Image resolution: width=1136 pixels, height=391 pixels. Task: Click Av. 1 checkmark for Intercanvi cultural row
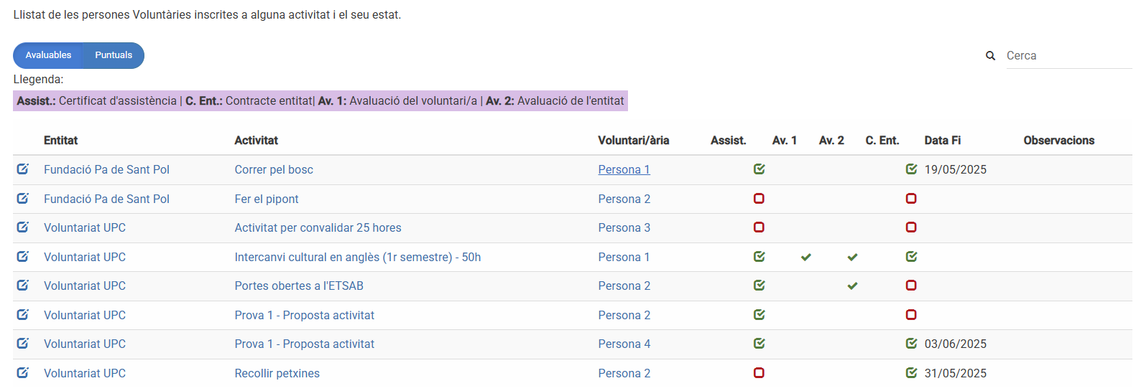806,257
